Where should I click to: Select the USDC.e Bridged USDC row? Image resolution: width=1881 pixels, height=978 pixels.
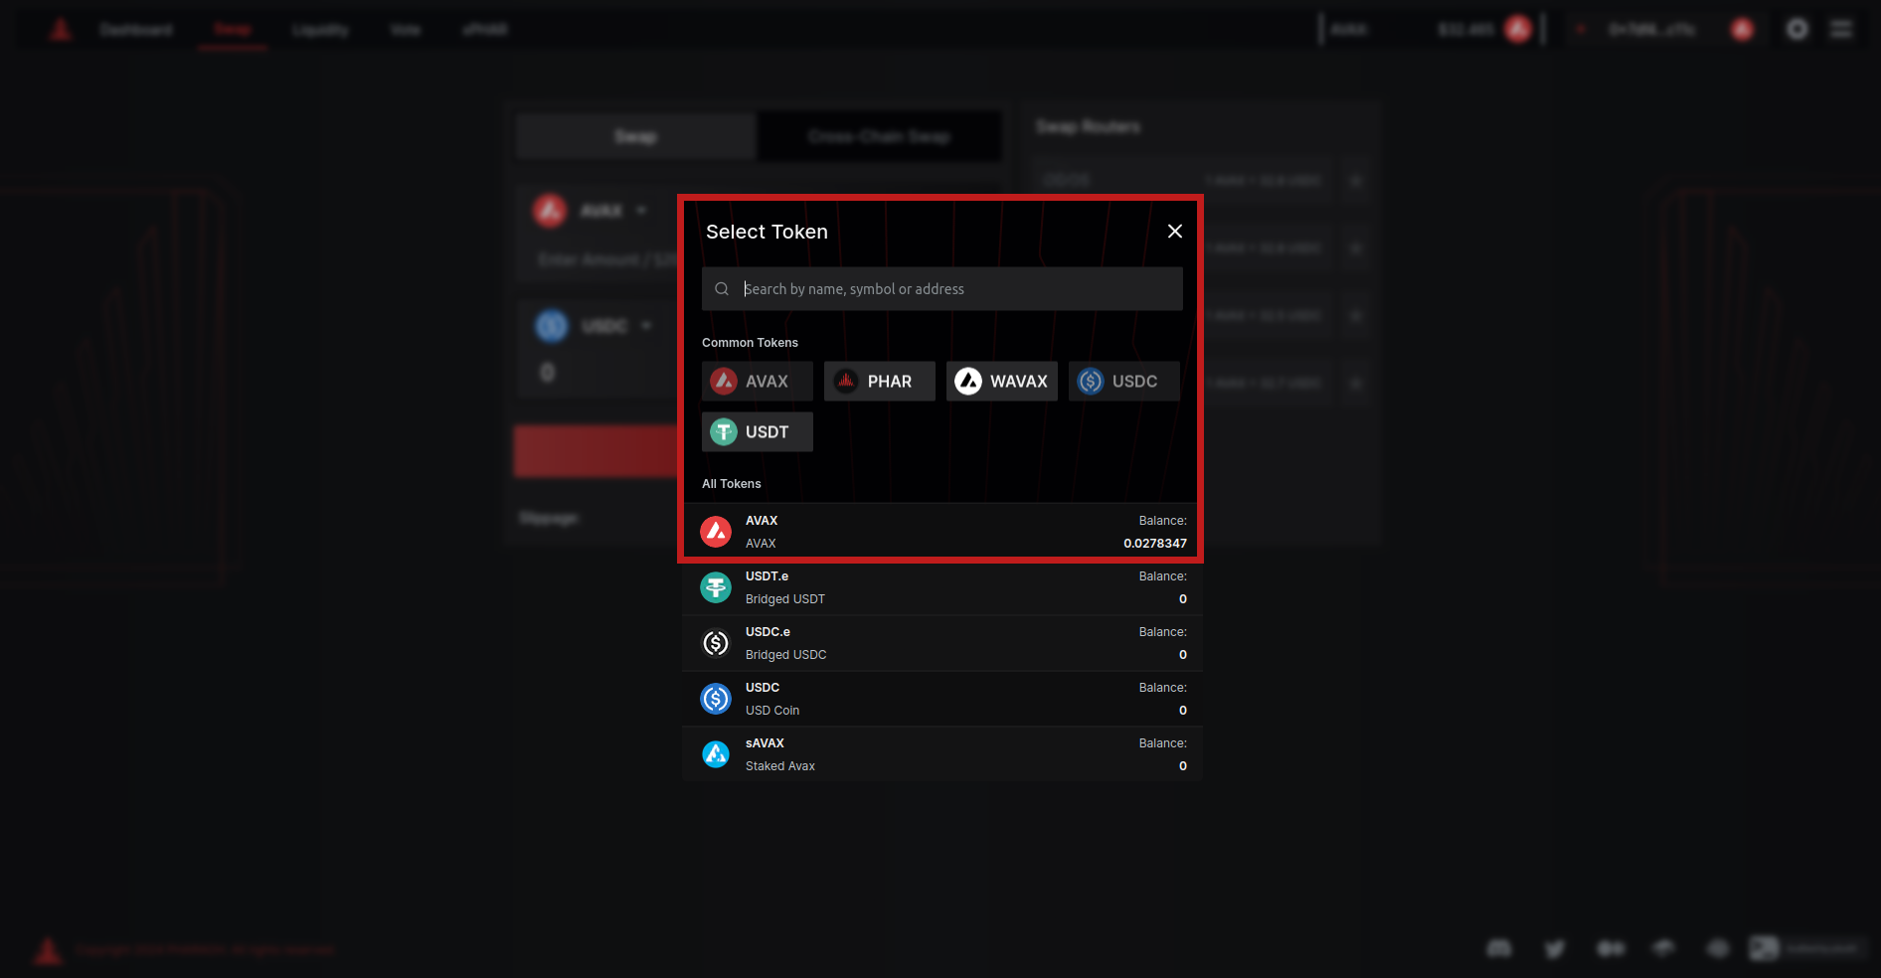941,643
